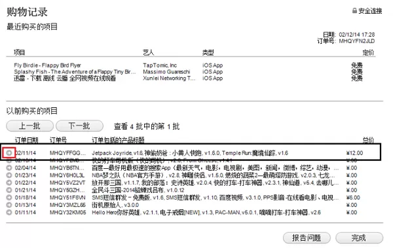Go to previous batch with 上一批
Viewport: 393px width, 248px height.
[x=29, y=126]
